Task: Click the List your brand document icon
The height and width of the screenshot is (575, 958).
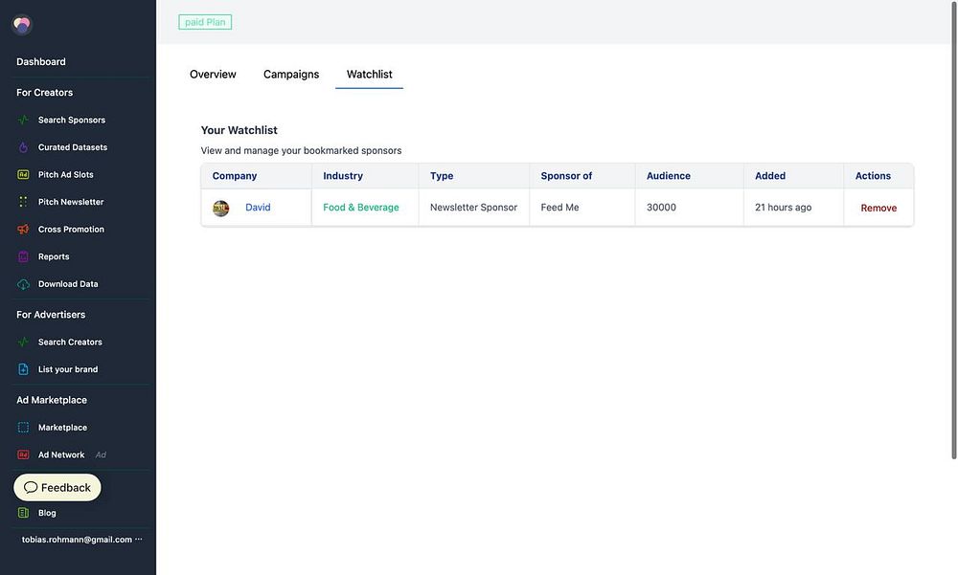Action: [23, 369]
